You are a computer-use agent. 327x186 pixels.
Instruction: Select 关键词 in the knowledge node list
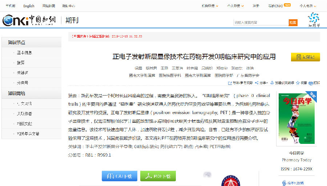point(22,73)
